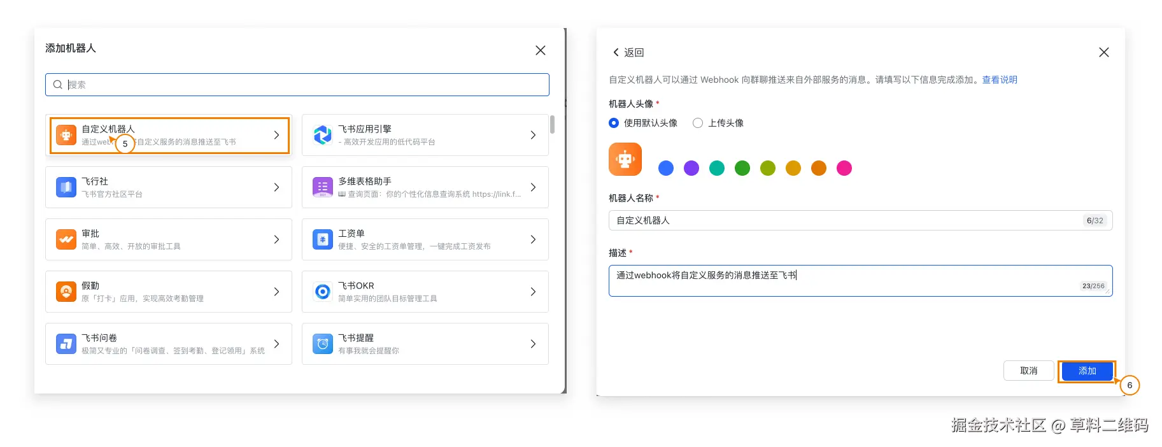This screenshot has height=447, width=1162.
Task: Click the 飞书问卷 blue icon
Action: pyautogui.click(x=66, y=344)
